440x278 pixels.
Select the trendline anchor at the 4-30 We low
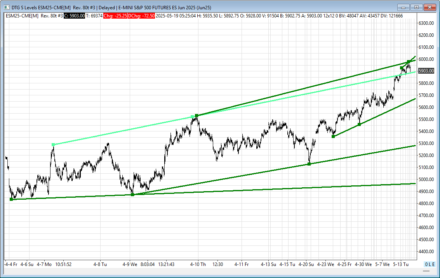(x=359, y=124)
